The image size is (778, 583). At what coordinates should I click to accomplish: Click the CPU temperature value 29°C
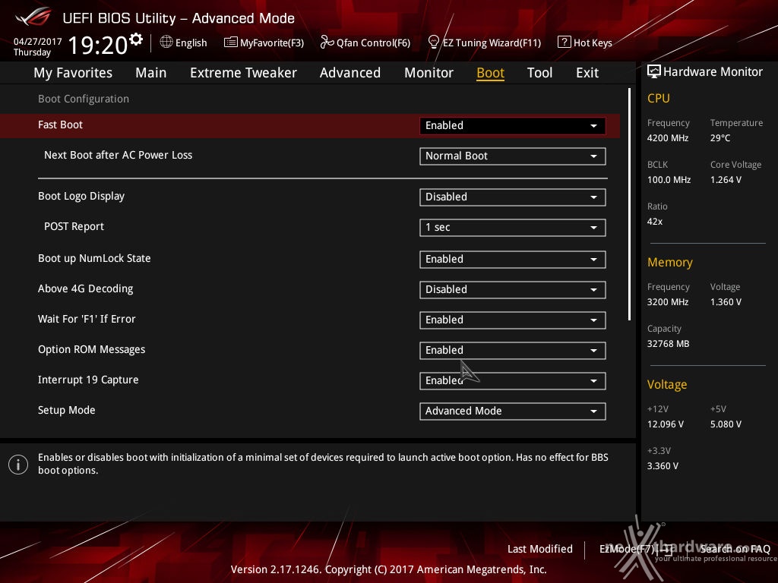point(720,138)
